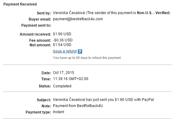Click the Payment sent to label
Image resolution: width=172 pixels, height=119 pixels.
[x=36, y=25]
